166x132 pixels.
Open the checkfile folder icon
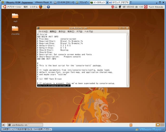click(x=15, y=29)
